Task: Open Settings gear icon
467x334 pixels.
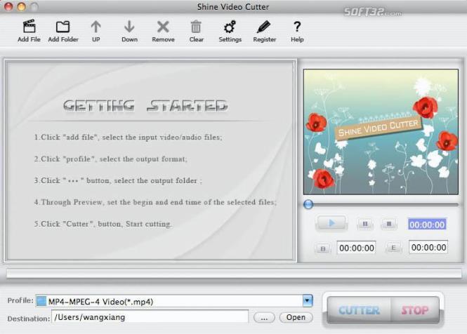Action: [x=230, y=27]
